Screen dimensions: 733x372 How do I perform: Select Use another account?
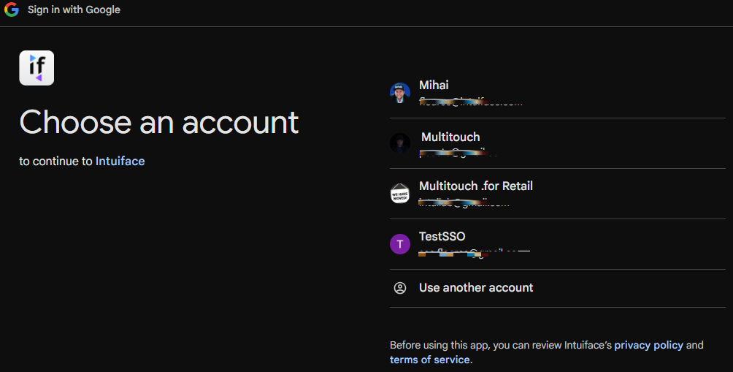(x=476, y=288)
